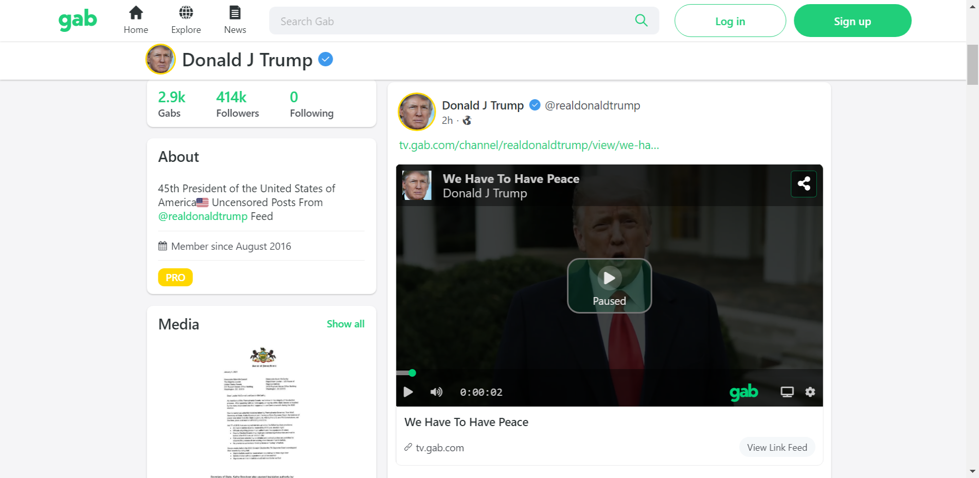This screenshot has width=979, height=478.
Task: Open the 414k Followers list
Action: [237, 104]
